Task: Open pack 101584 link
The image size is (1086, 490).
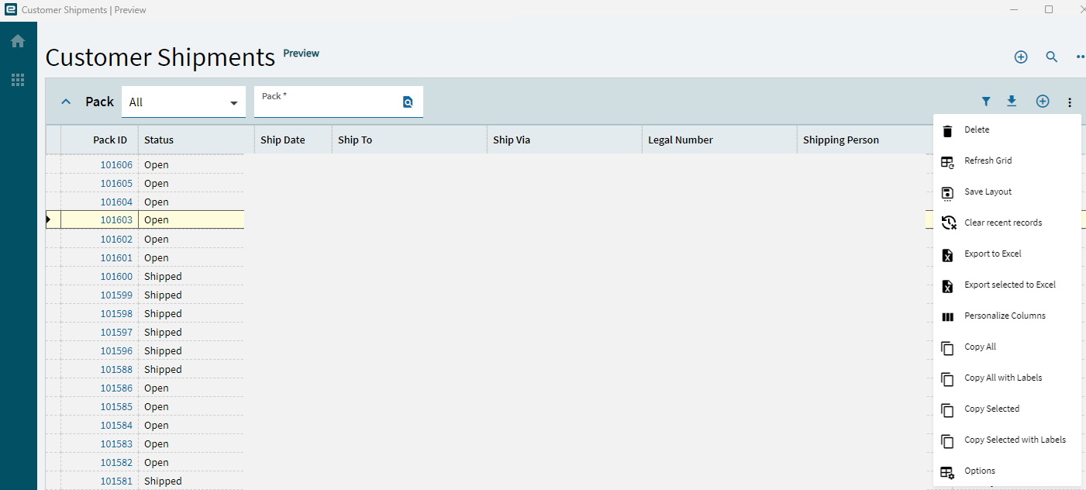Action: [116, 425]
